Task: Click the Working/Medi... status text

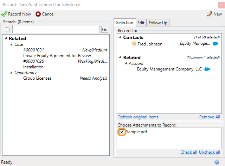Action: point(92,61)
